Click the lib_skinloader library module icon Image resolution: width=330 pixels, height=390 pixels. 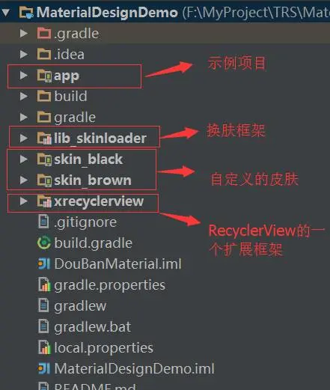[44, 138]
